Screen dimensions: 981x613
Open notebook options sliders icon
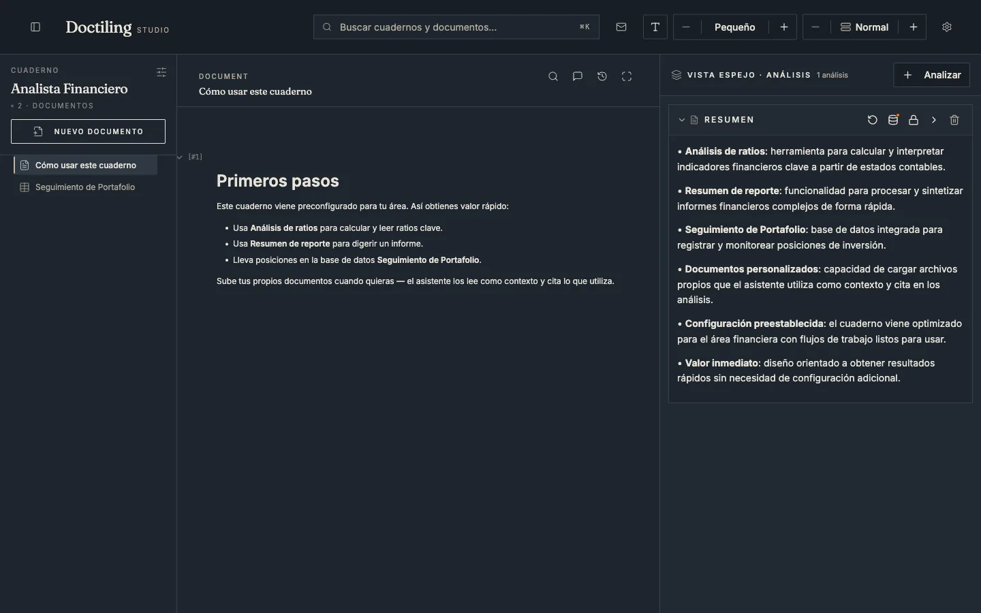click(x=161, y=72)
